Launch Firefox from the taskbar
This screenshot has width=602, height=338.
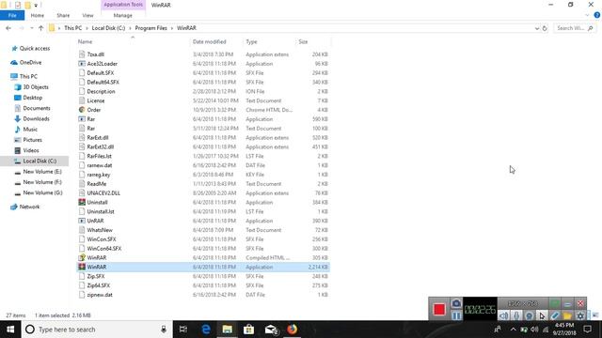[293, 330]
